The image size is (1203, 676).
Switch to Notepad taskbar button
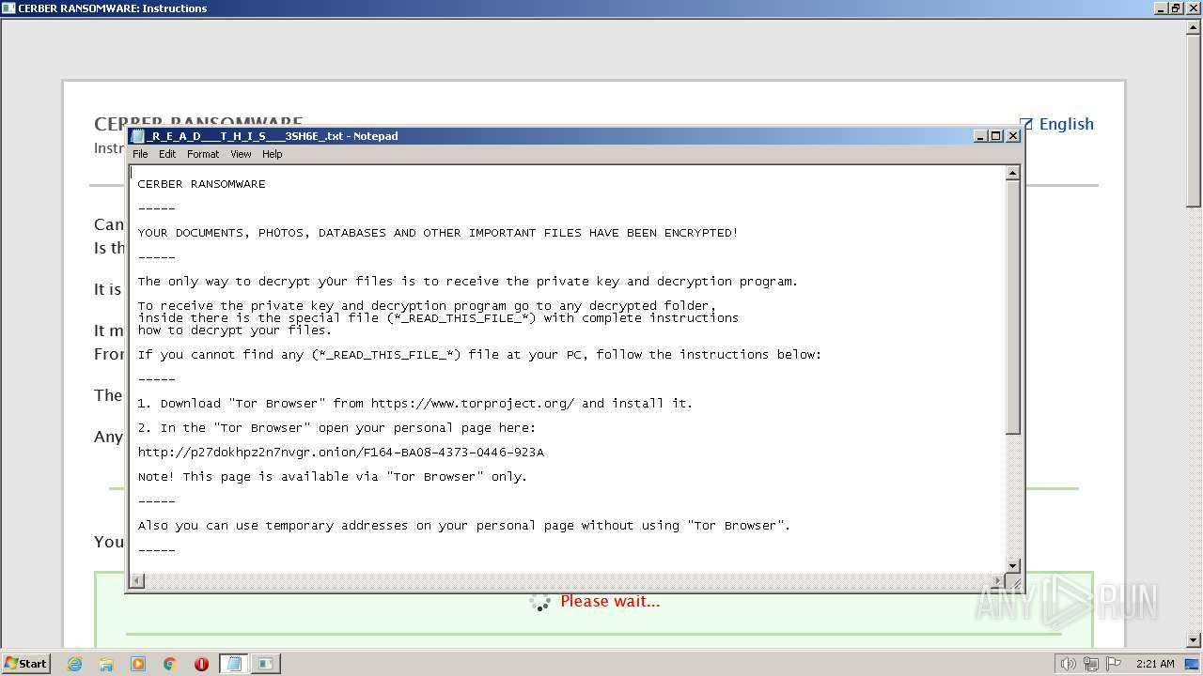234,664
